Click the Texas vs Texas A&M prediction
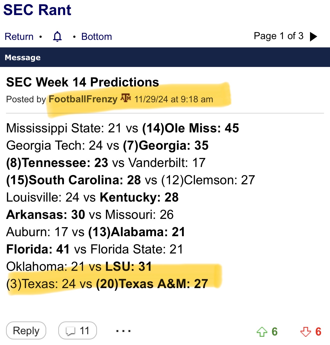This screenshot has width=330, height=345. coord(107,284)
